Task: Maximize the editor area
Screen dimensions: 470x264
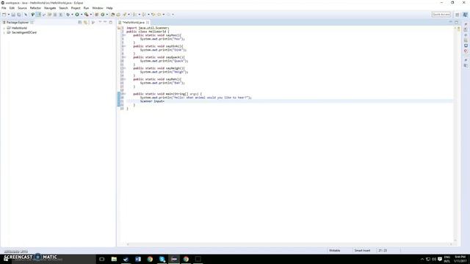Action: click(456, 22)
